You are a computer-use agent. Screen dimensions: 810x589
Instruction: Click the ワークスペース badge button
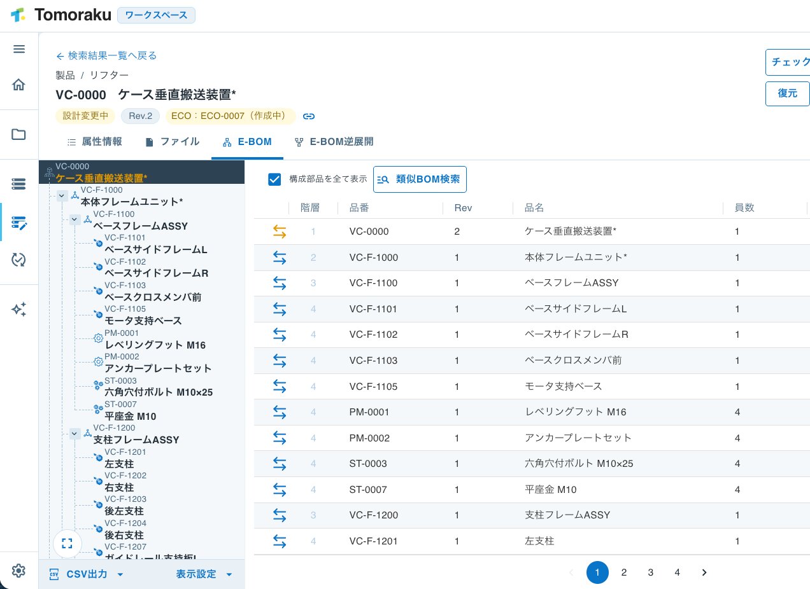pyautogui.click(x=156, y=15)
